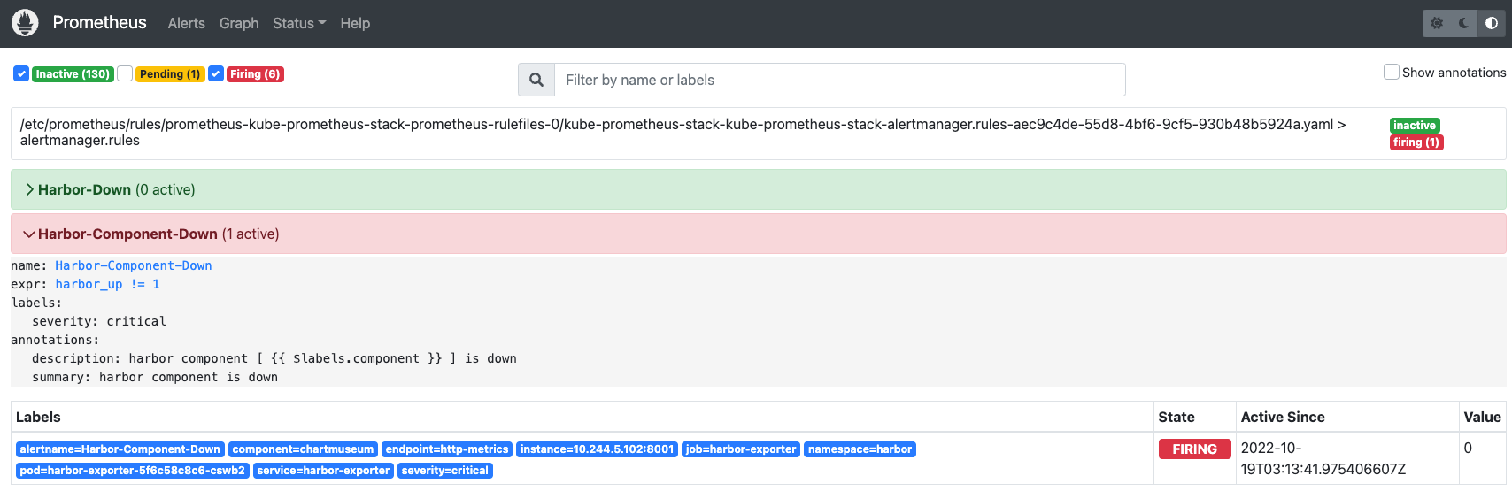Viewport: 1512px width, 491px height.
Task: Select the browser-preferred theme half-circle icon
Action: pyautogui.click(x=1492, y=23)
